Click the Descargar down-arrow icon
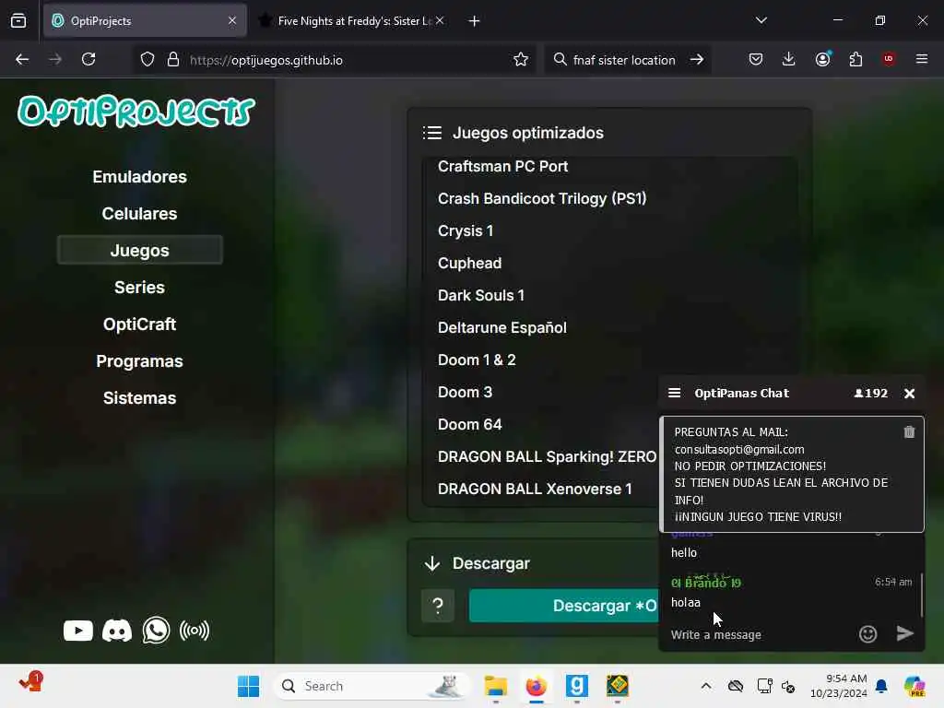The width and height of the screenshot is (944, 708). (x=432, y=563)
